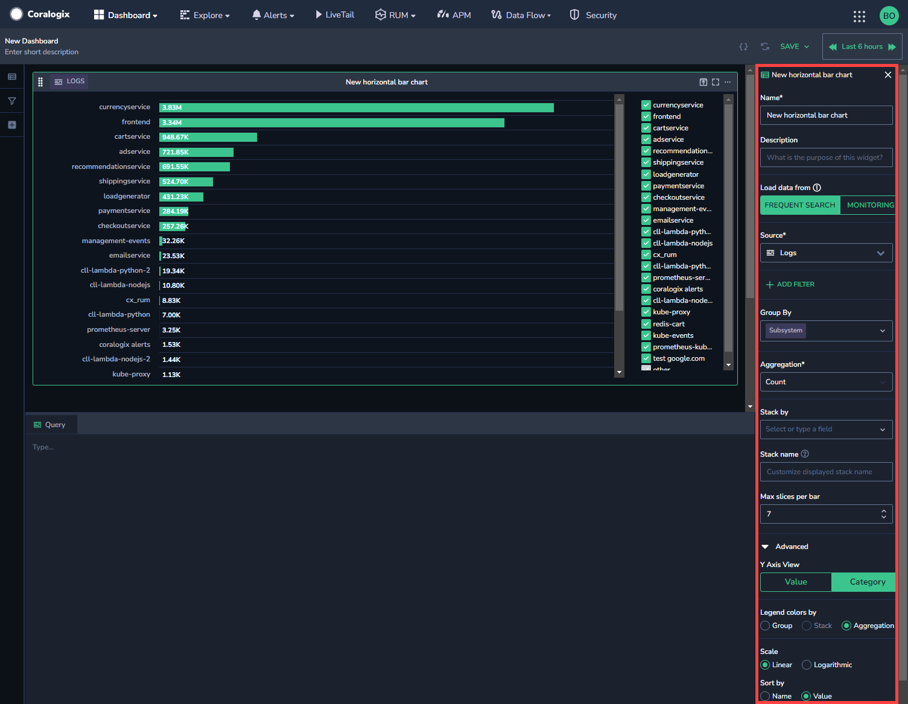The width and height of the screenshot is (908, 704).
Task: Open the Stack by field dropdown
Action: [826, 430]
